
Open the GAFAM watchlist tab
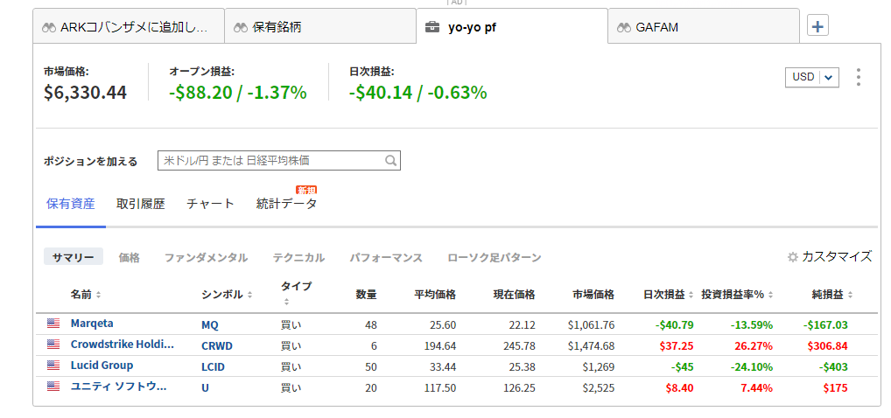pos(704,27)
